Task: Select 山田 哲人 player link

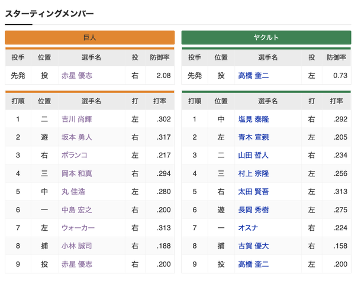Action: pos(253,155)
